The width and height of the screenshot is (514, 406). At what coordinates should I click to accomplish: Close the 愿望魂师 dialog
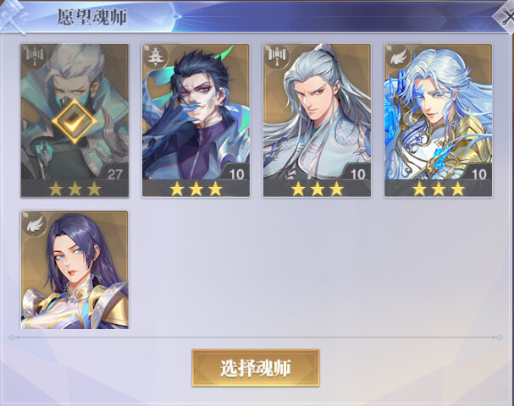[506, 16]
